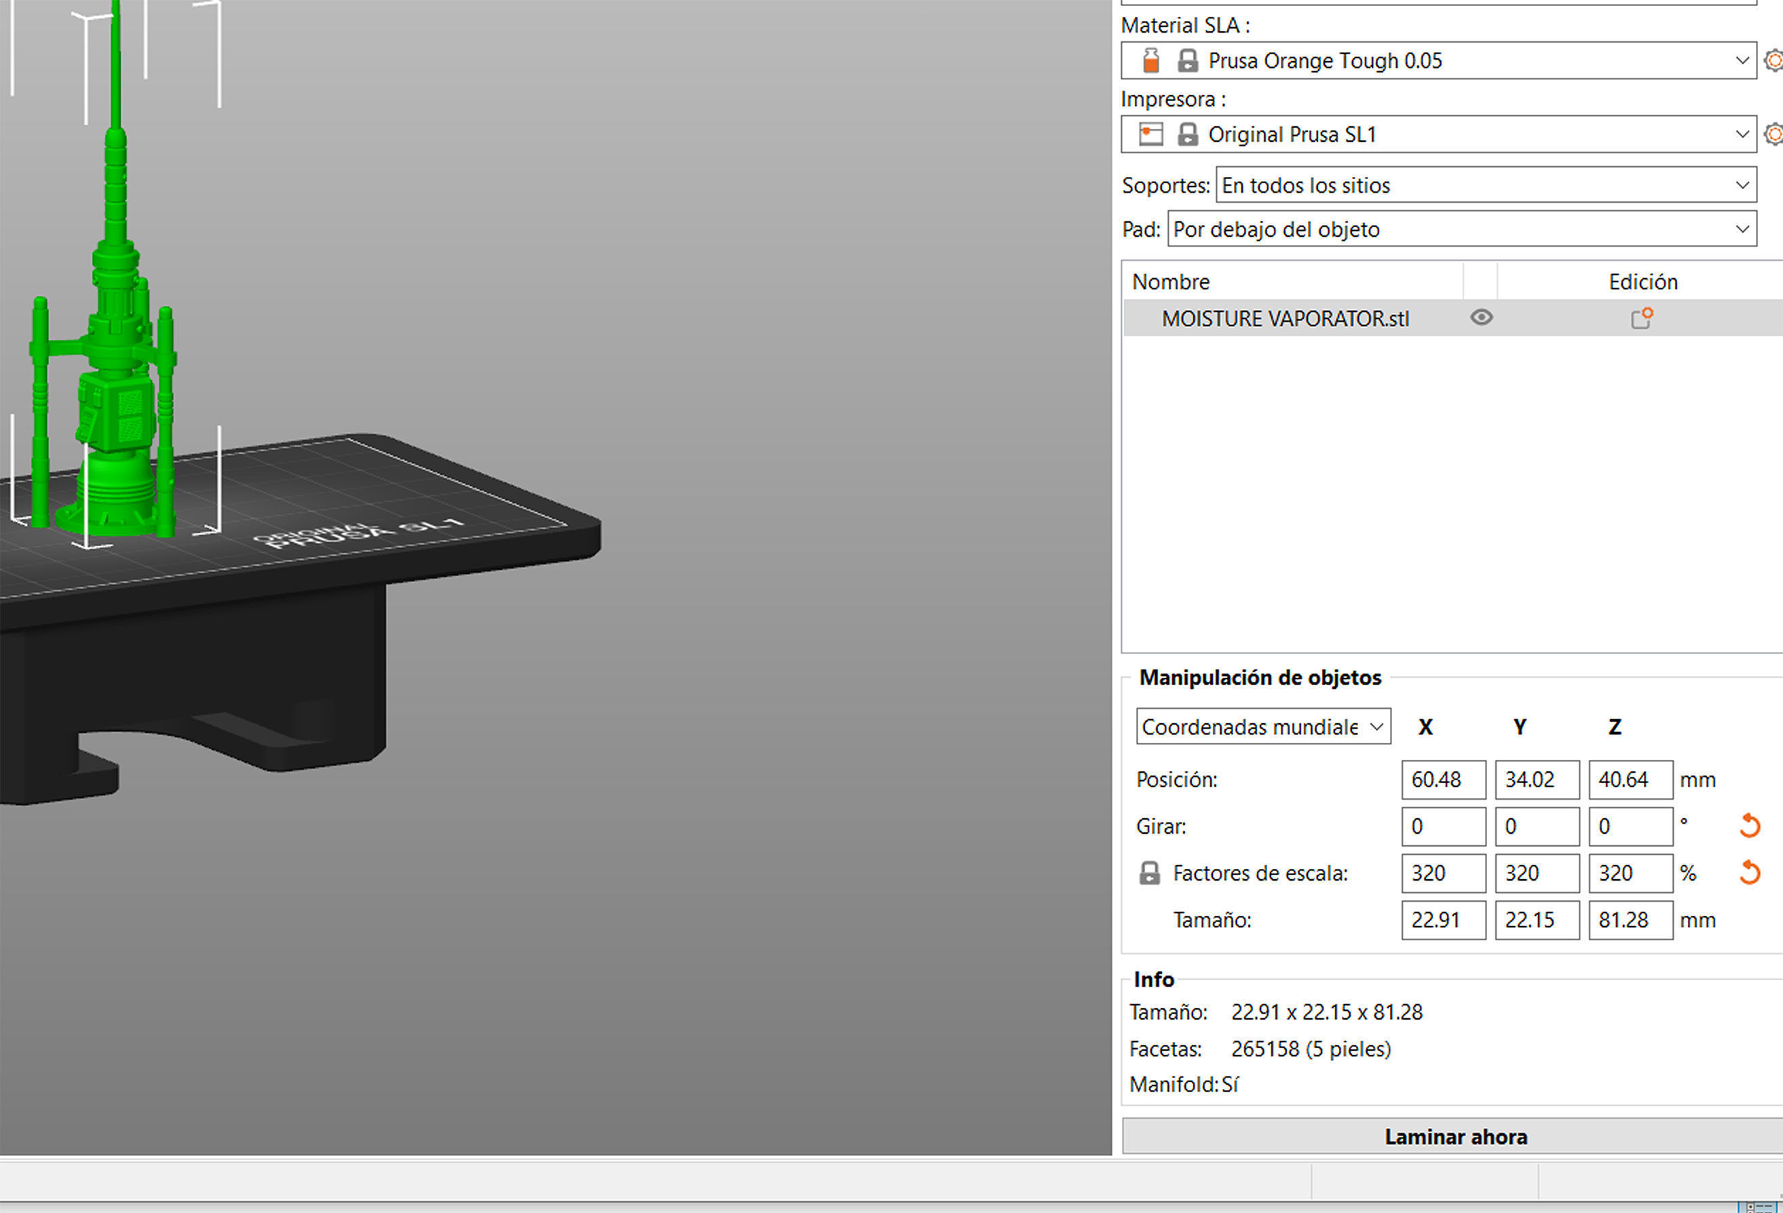Viewport: 1783px width, 1213px height.
Task: Reset rotation with the Girar arrow
Action: coord(1749,826)
